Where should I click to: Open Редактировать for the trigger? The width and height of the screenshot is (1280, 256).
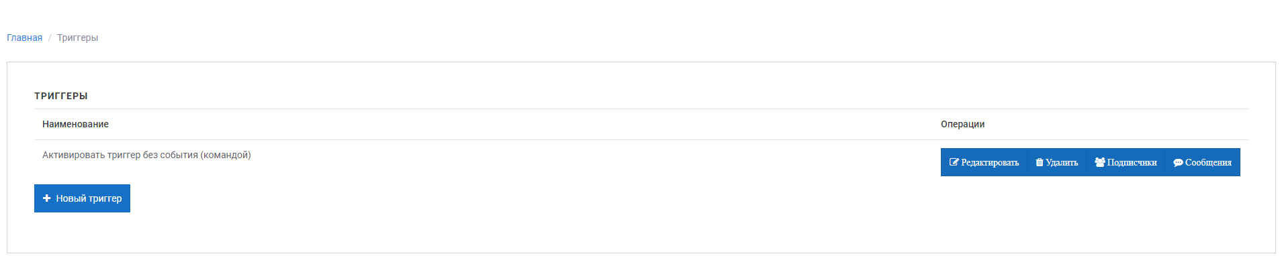(984, 162)
